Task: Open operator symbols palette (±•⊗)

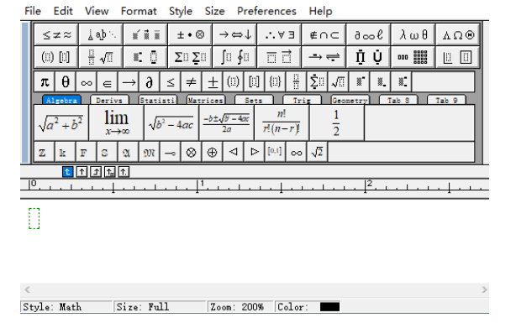Action: [190, 34]
